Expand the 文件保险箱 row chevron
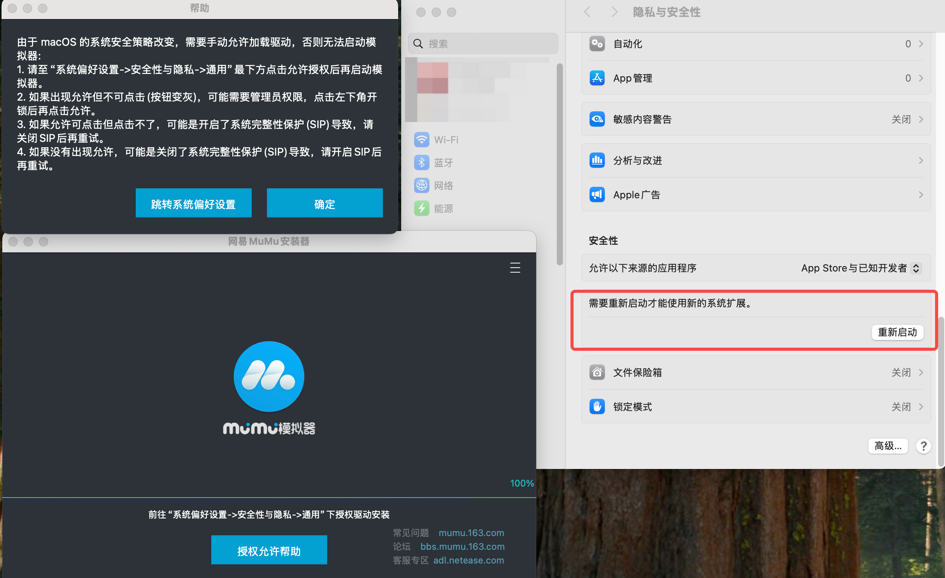The width and height of the screenshot is (945, 578). (921, 372)
